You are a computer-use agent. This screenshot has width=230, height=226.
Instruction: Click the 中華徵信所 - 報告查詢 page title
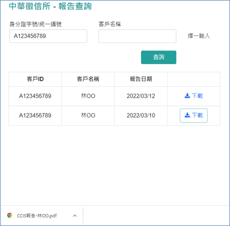click(x=50, y=6)
